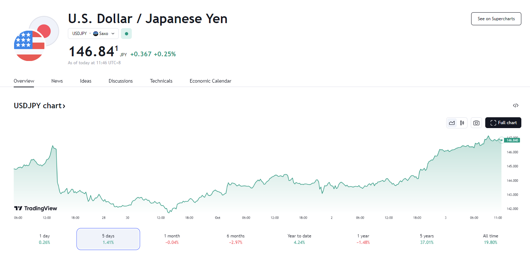
Task: Select the line chart style icon
Action: [x=452, y=123]
